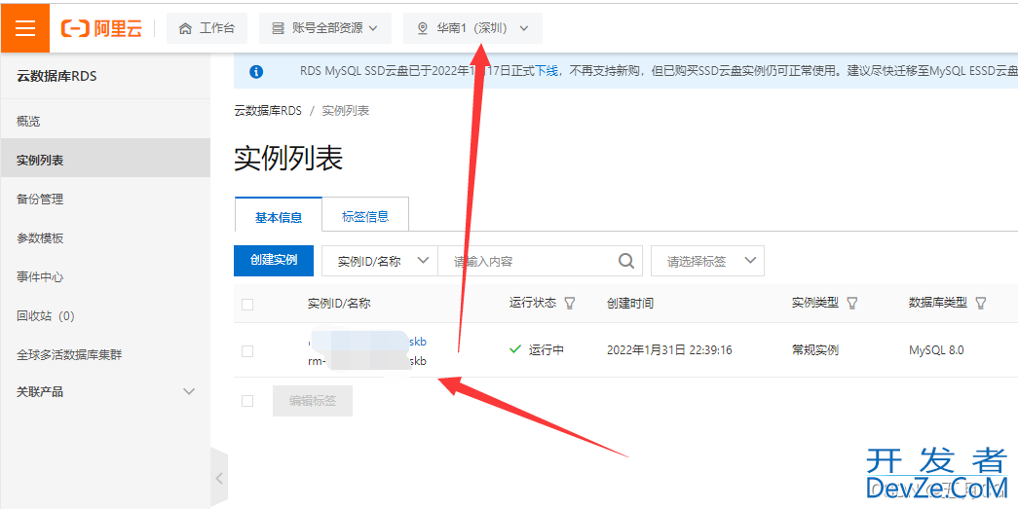Click 云数据库RDS breadcrumb link
The width and height of the screenshot is (1018, 509).
(268, 111)
